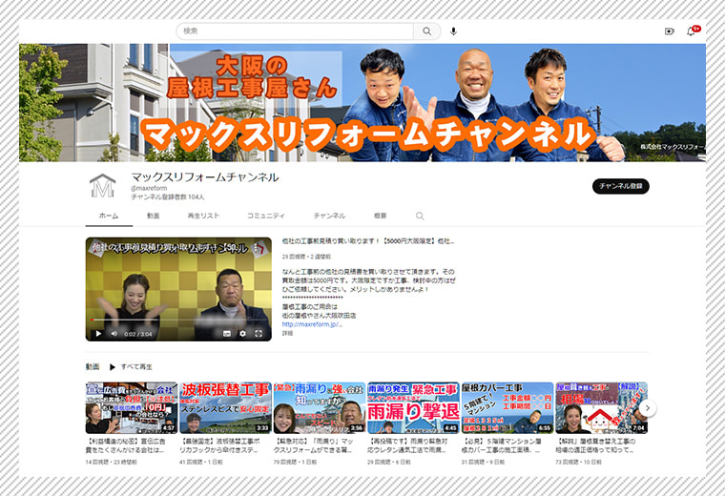The height and width of the screenshot is (496, 725).
Task: Click title 【必見】５階建マンション屋根カバー工事
Action: click(502, 445)
